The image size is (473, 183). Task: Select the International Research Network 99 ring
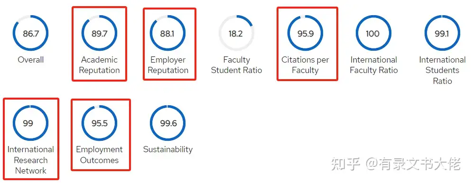tap(30, 123)
